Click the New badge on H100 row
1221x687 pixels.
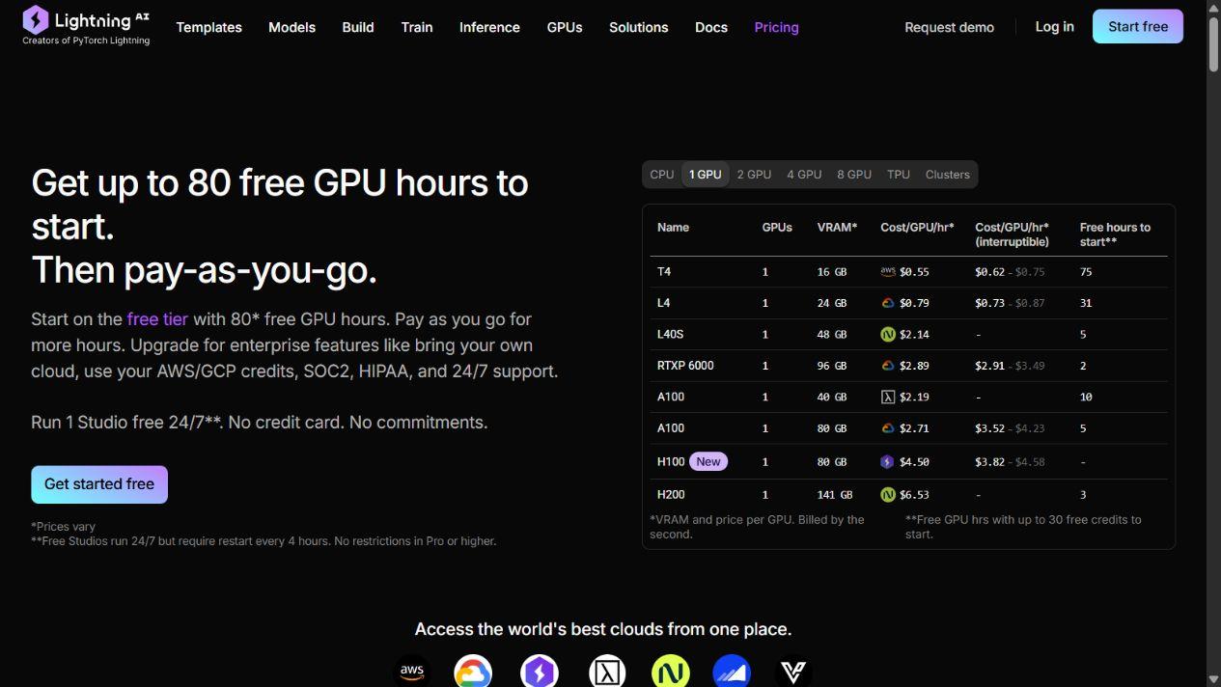(708, 462)
